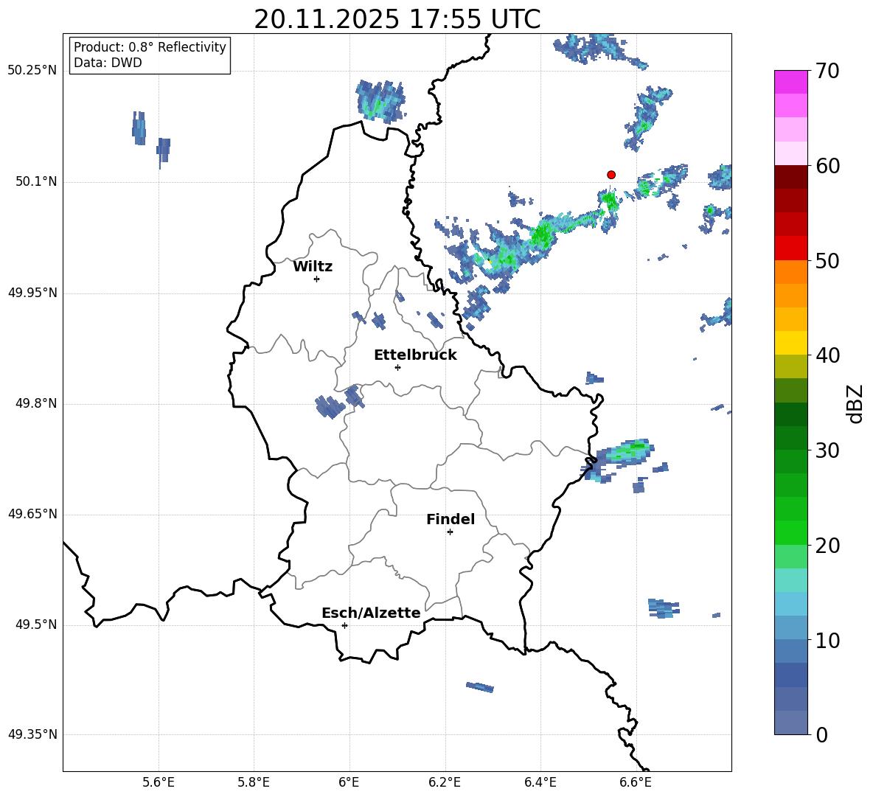
Task: Click the colorbar tick label 60
Action: (x=827, y=166)
